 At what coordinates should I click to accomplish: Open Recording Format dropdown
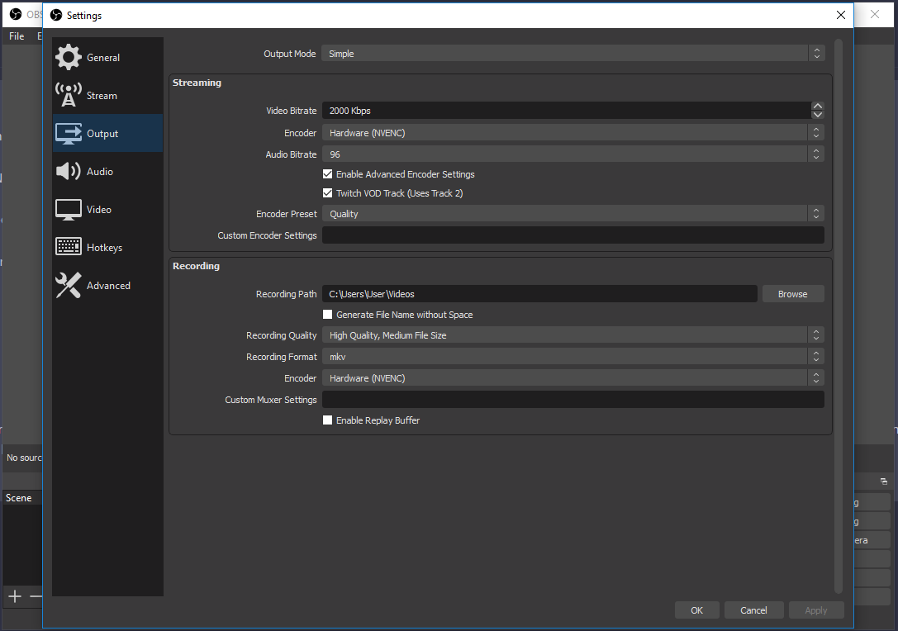click(573, 356)
